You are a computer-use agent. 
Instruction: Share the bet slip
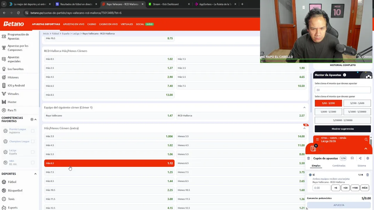point(360,158)
